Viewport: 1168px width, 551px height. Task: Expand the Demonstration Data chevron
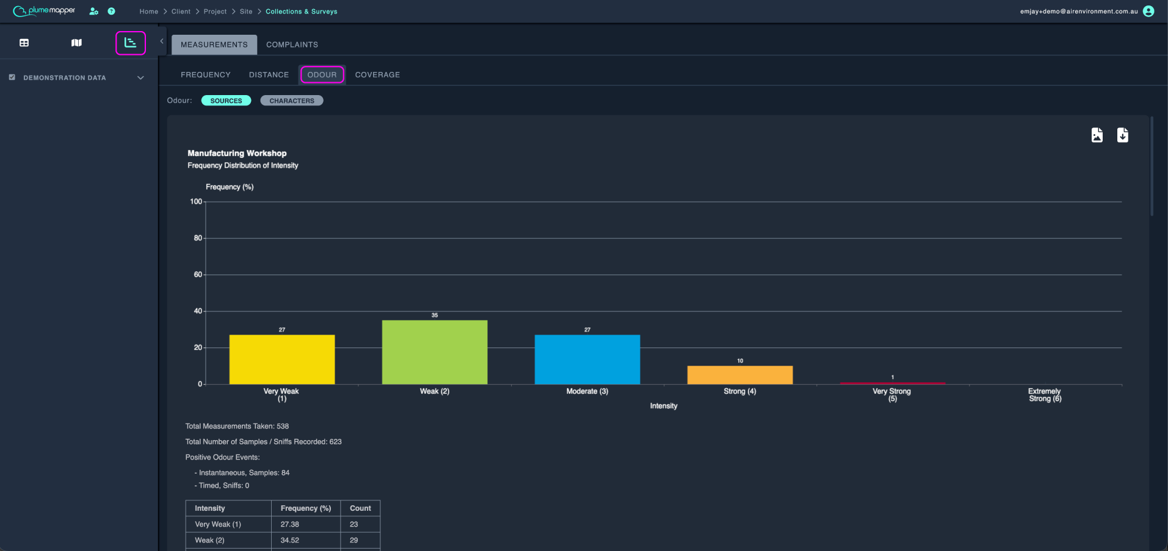click(x=140, y=77)
